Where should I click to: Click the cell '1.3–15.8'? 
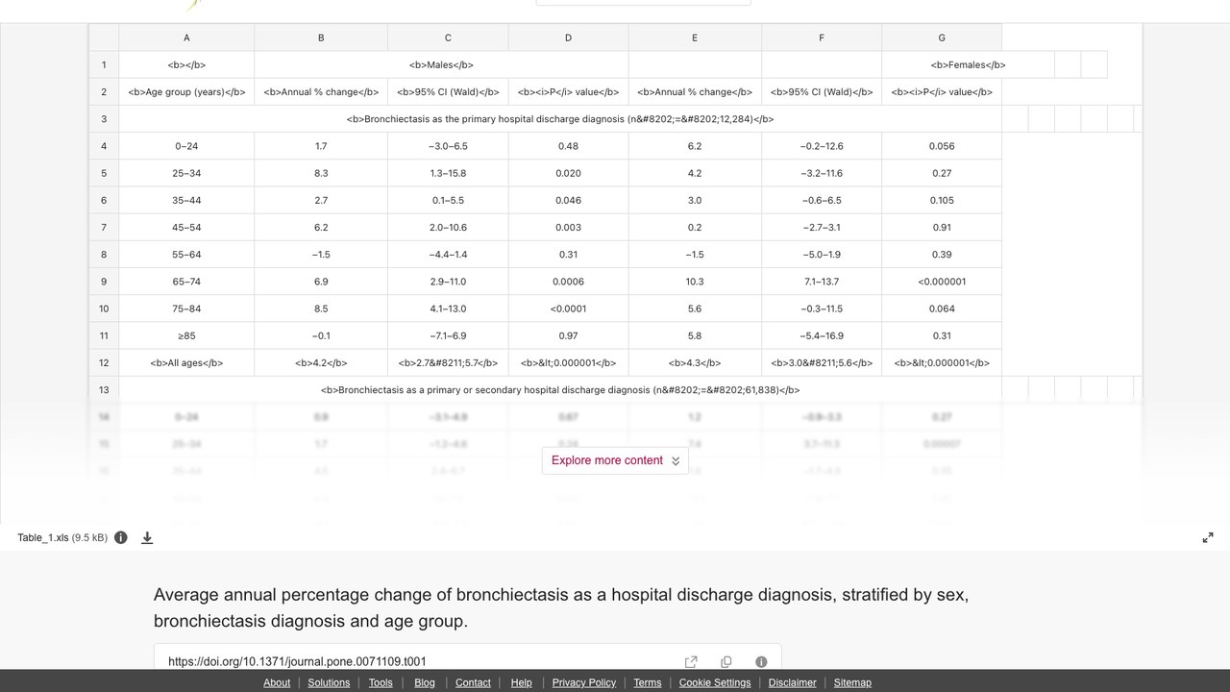coord(448,173)
